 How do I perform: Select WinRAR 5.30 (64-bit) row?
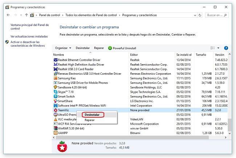pyautogui.click(x=140, y=128)
